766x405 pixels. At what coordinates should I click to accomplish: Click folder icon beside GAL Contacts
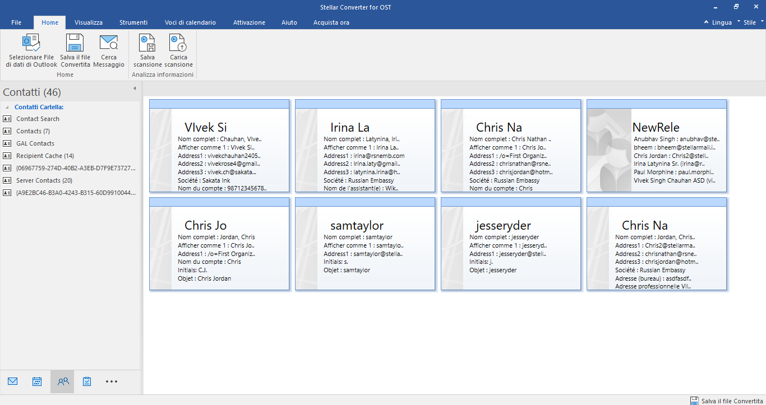click(x=7, y=143)
